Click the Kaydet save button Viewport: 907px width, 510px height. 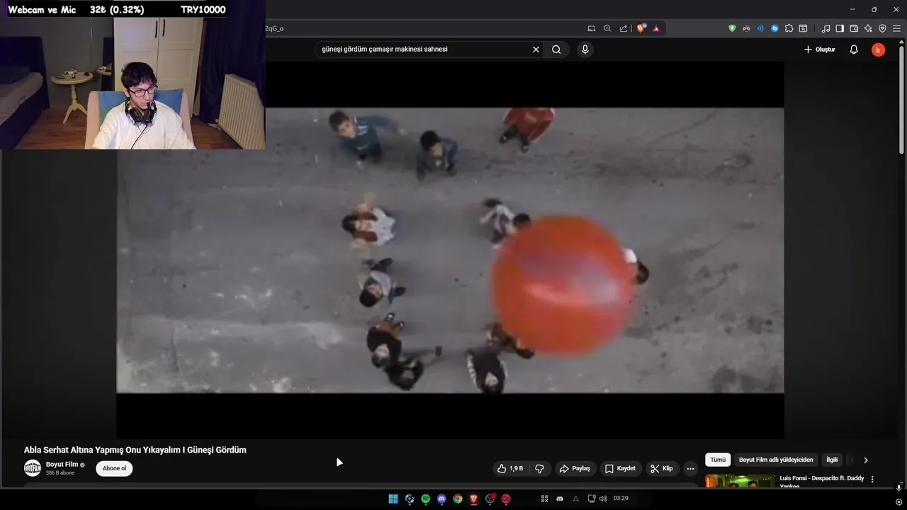click(620, 468)
